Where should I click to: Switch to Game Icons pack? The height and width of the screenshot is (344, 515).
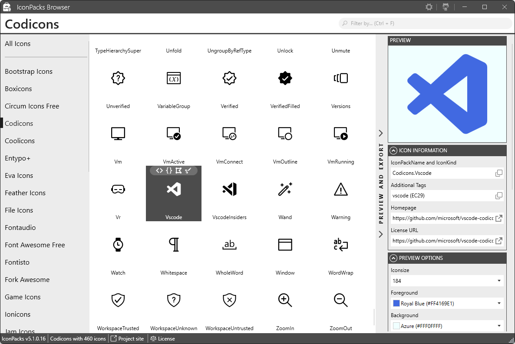click(23, 297)
